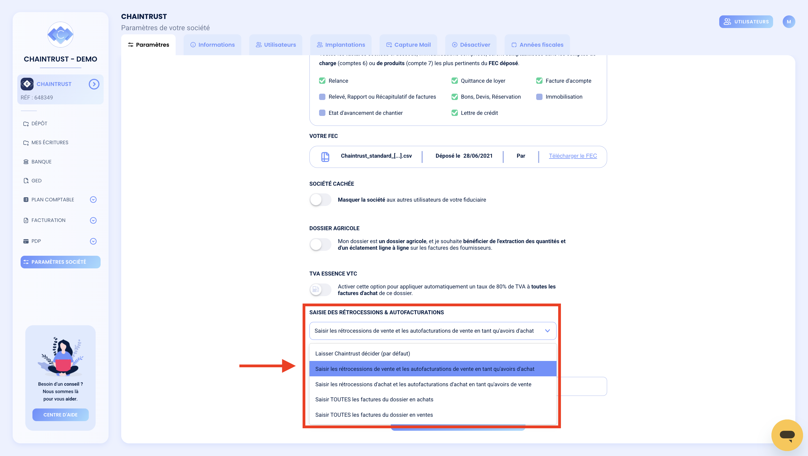Open the GED section
Screen dimensions: 808x456
click(36, 181)
